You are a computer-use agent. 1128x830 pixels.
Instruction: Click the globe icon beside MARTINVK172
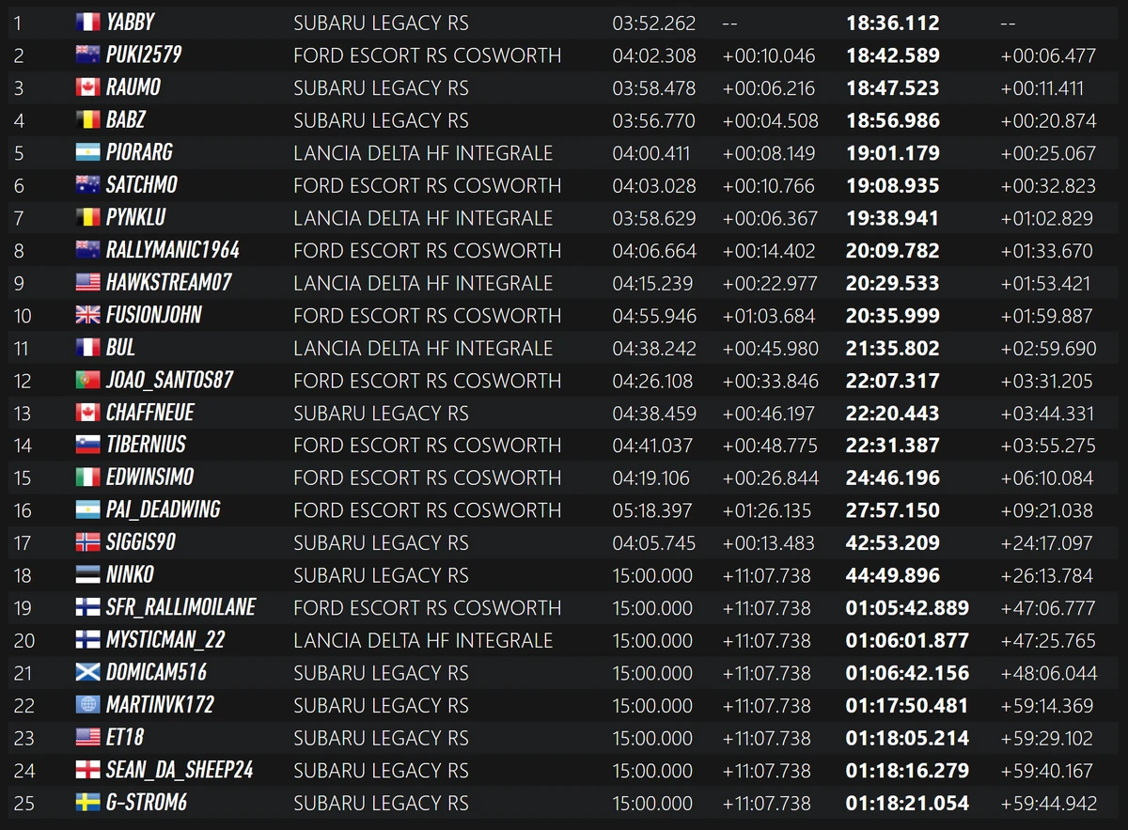pyautogui.click(x=87, y=705)
